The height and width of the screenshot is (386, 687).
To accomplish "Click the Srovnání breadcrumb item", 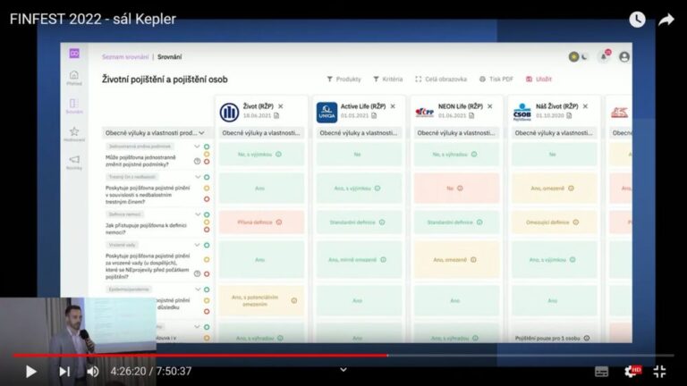I will click(x=170, y=57).
